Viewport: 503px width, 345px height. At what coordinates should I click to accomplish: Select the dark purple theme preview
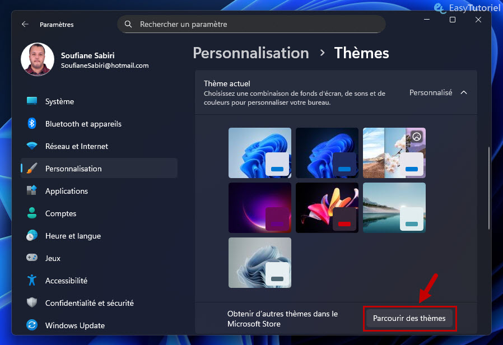click(259, 207)
